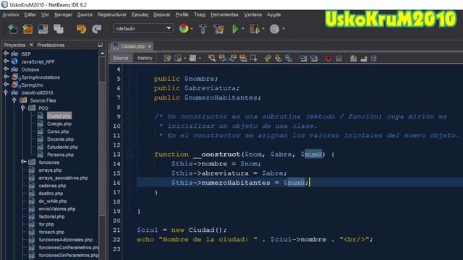The height and width of the screenshot is (260, 463).
Task: Click the Open Project toolbar icon
Action: (43, 29)
